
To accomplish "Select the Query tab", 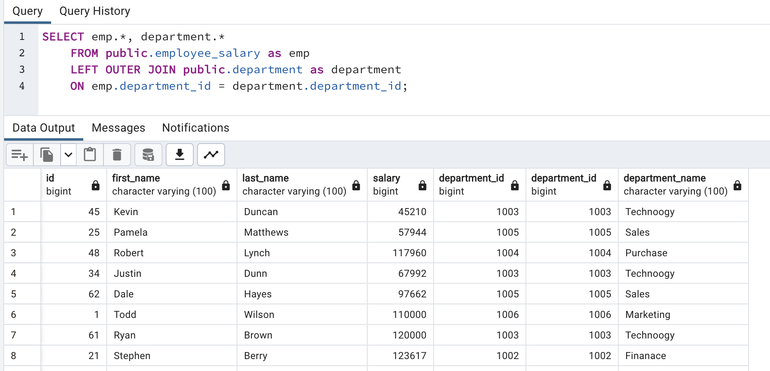I will pos(27,11).
